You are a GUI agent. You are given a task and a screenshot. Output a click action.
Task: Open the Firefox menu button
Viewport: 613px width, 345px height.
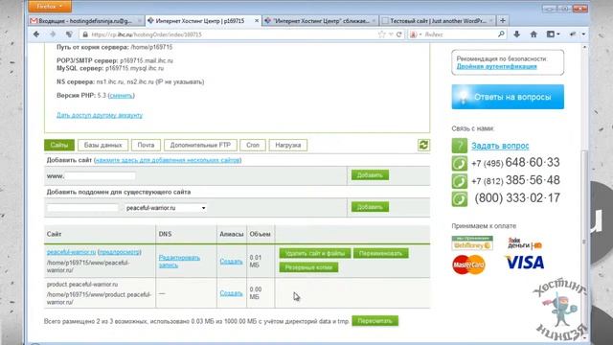50,7
